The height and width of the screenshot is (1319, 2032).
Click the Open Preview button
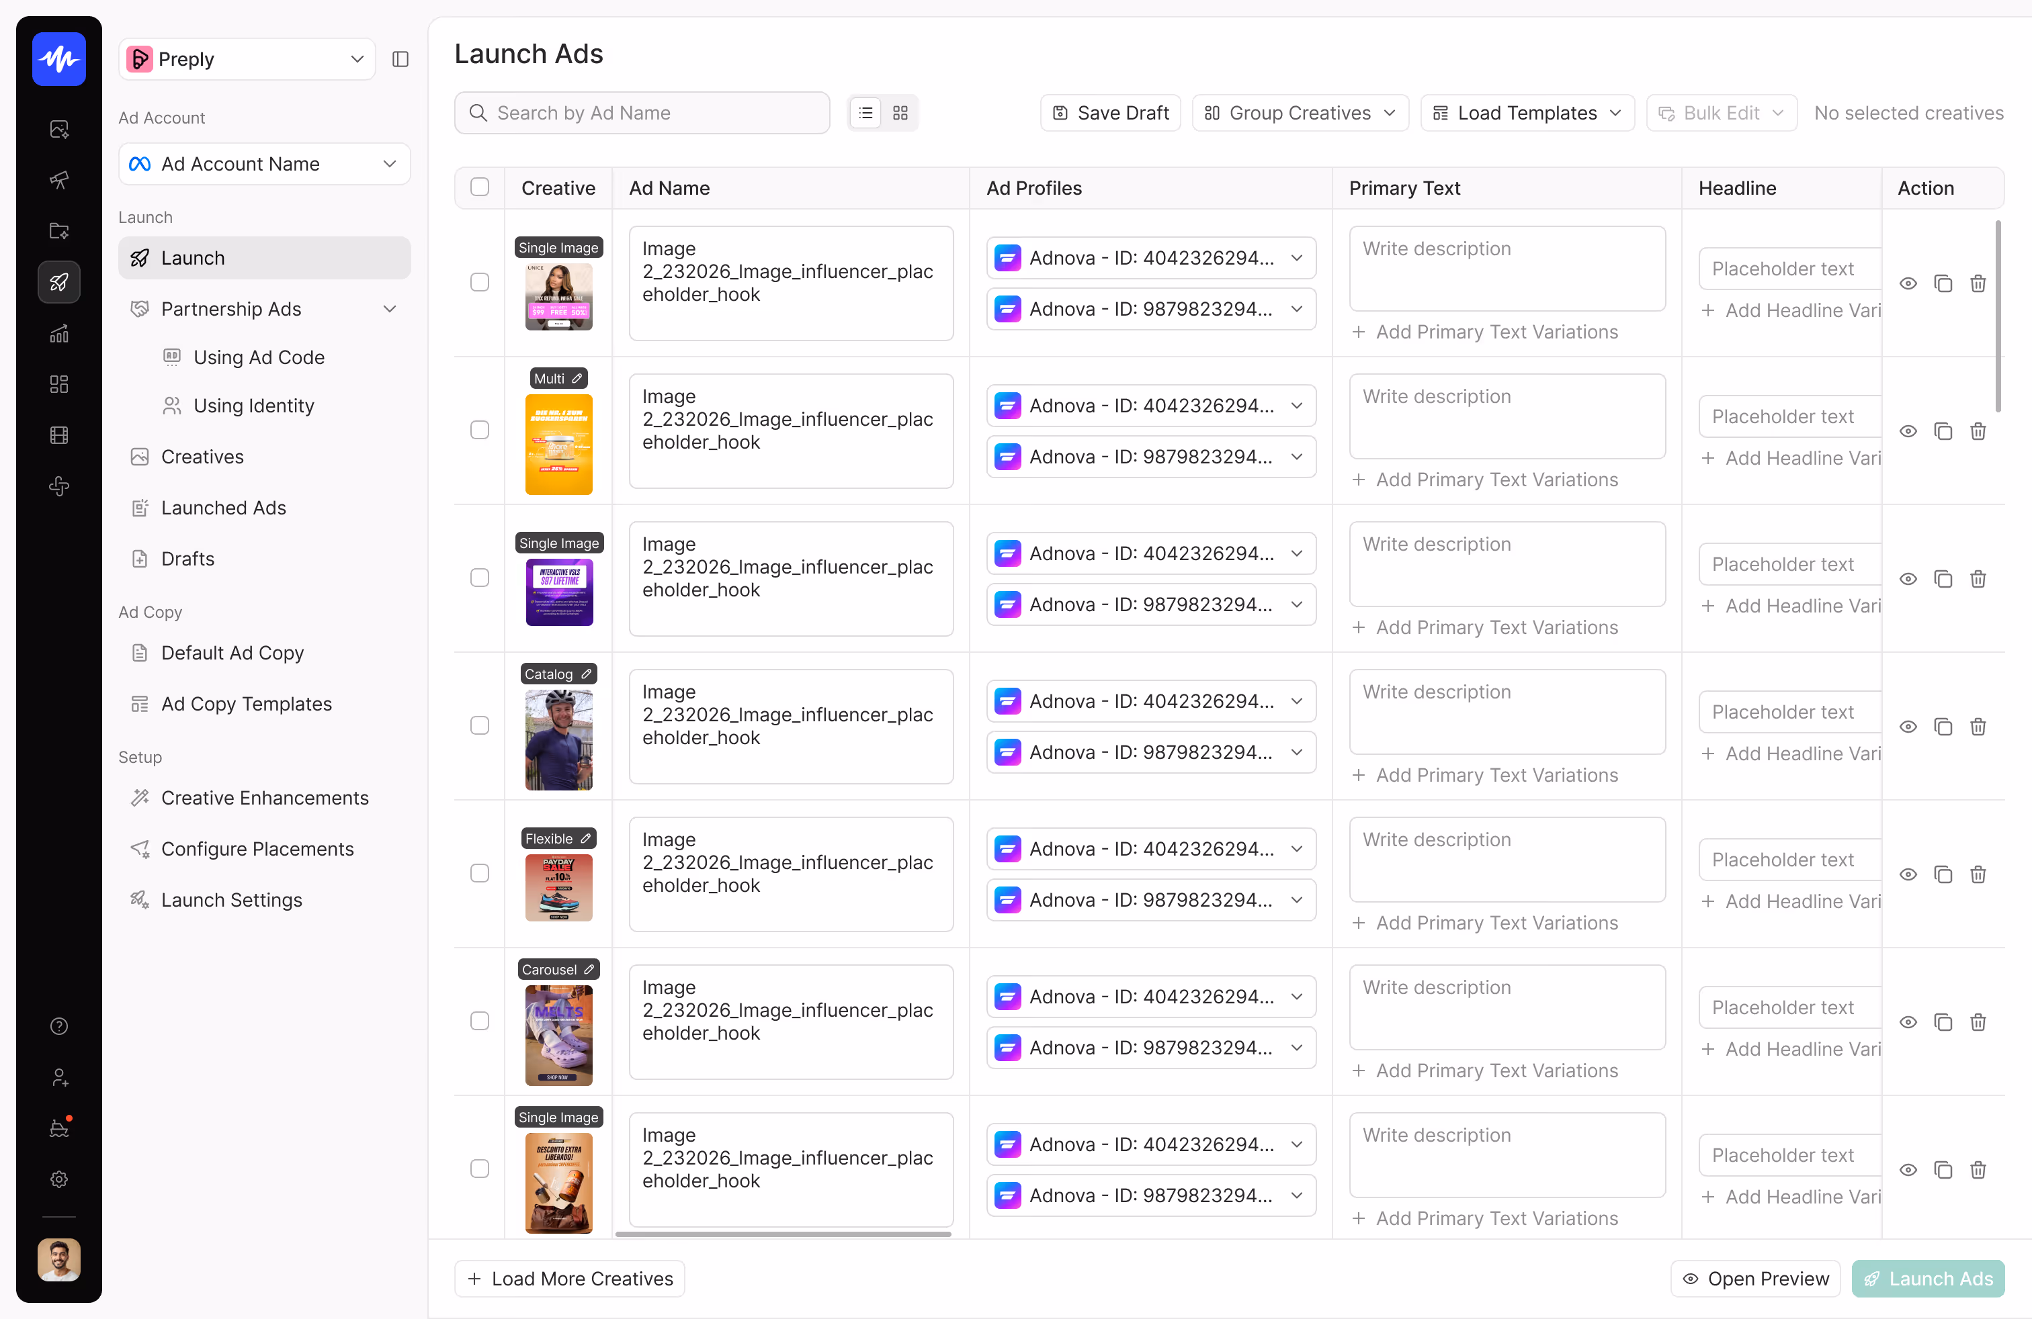coord(1755,1278)
